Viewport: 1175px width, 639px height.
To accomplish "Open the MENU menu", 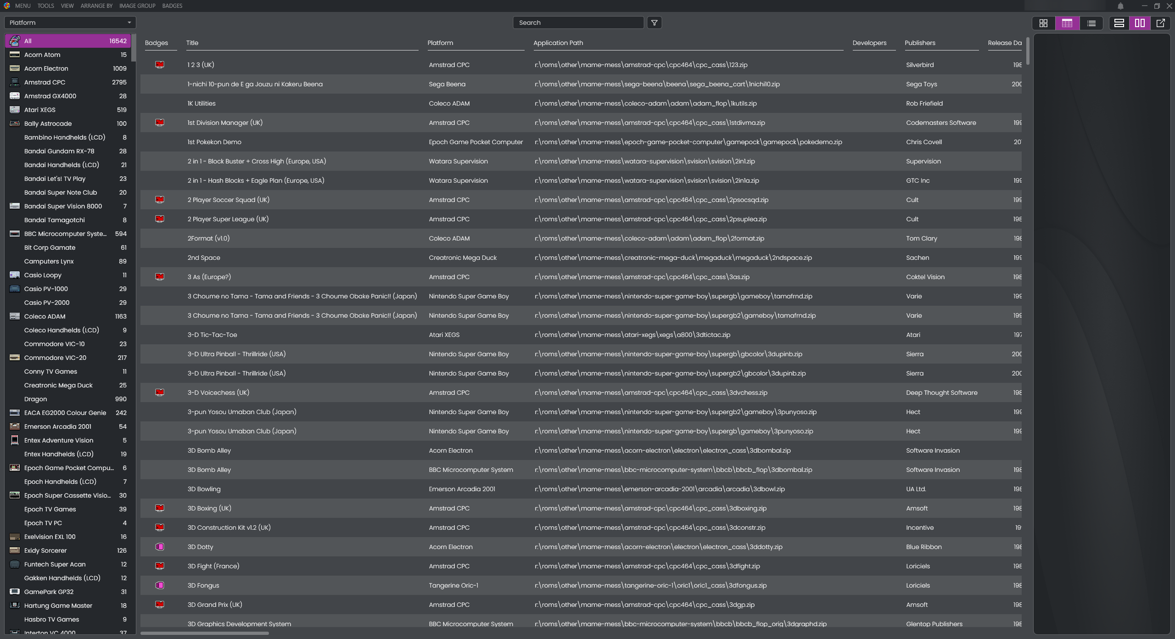I will tap(22, 6).
